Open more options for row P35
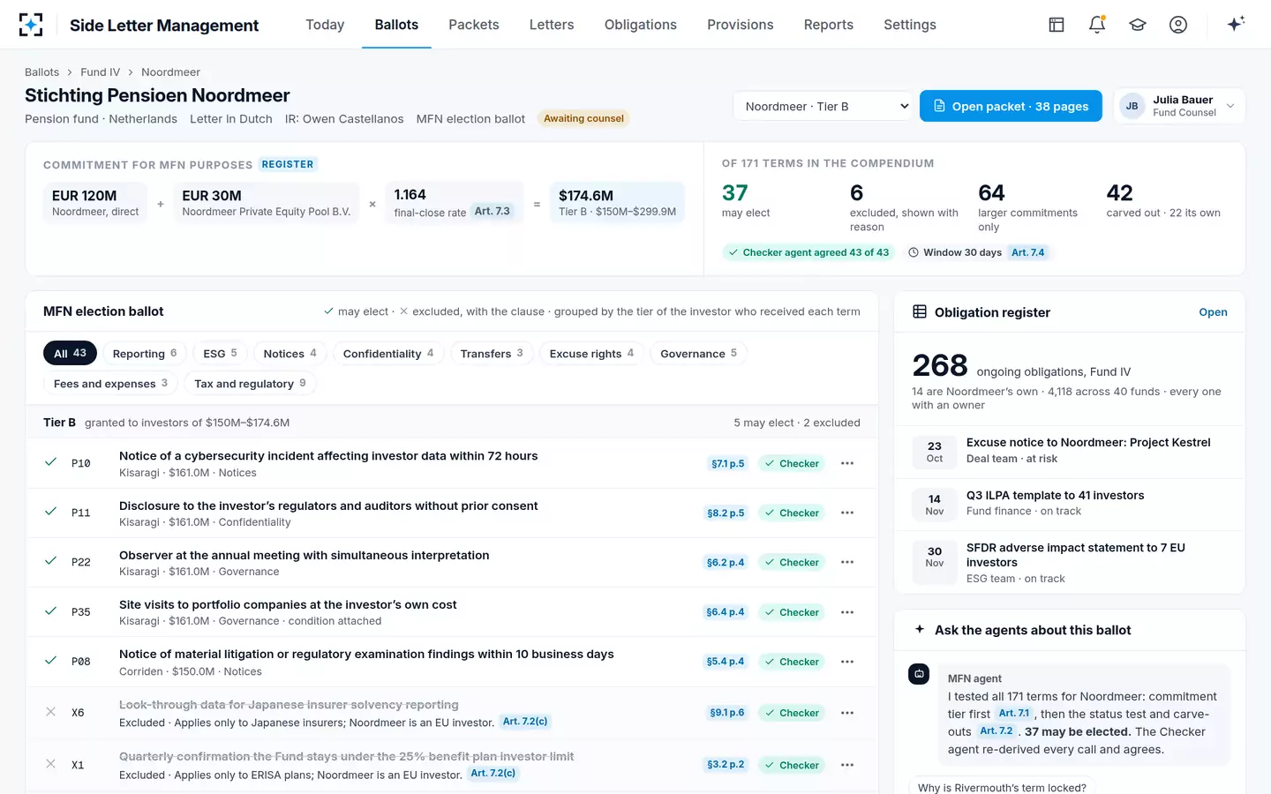 click(847, 612)
